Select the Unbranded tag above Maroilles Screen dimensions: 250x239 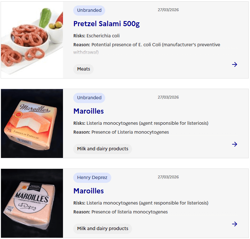[89, 98]
